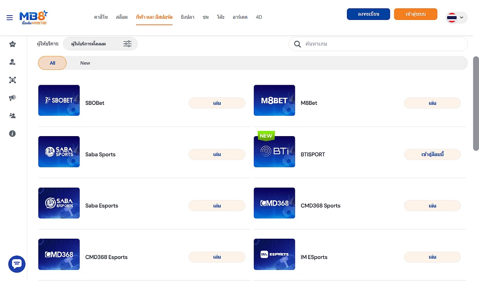Screen dimensions: 479x281
Task: Click the SBOBet name text
Action: coord(95,103)
